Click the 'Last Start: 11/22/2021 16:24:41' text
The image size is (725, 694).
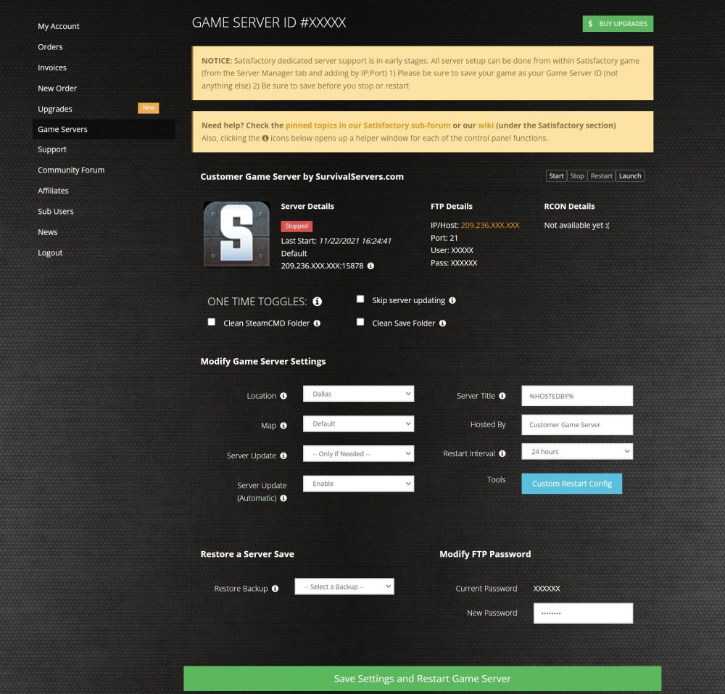[336, 241]
